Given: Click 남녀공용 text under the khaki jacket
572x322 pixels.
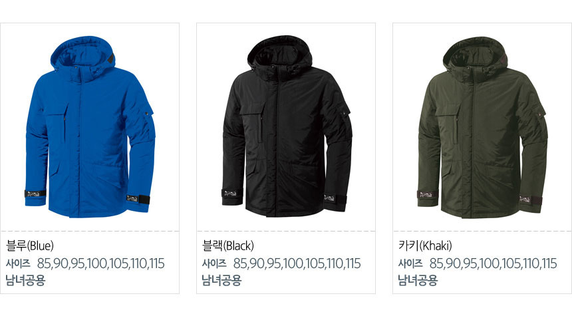Looking at the screenshot, I should pyautogui.click(x=418, y=280).
